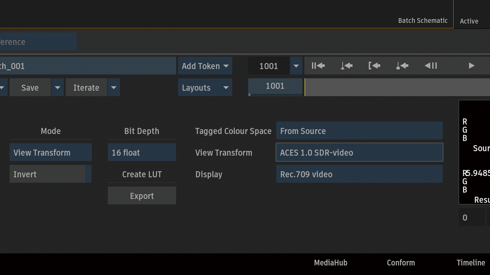Switch to the Batch Schematic tab

[x=423, y=21]
